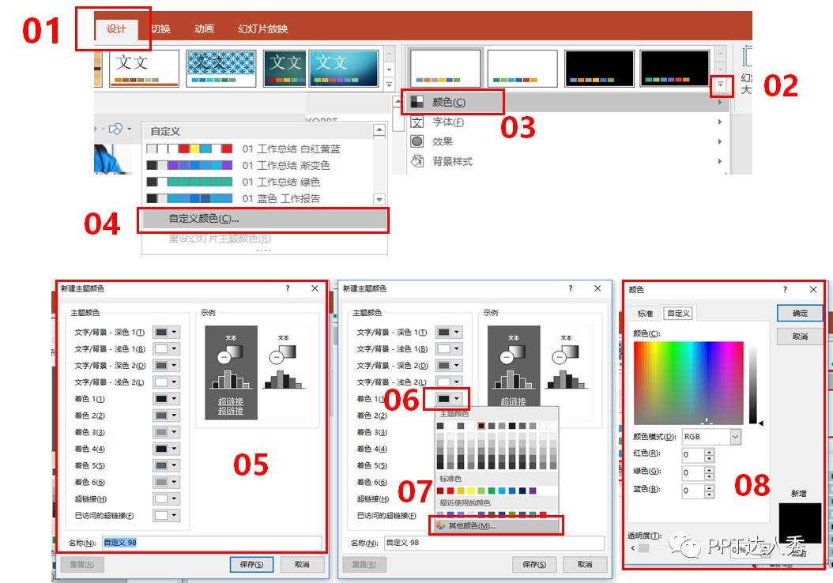Click the 效果 effects icon
Image resolution: width=833 pixels, height=583 pixels.
pyautogui.click(x=417, y=141)
